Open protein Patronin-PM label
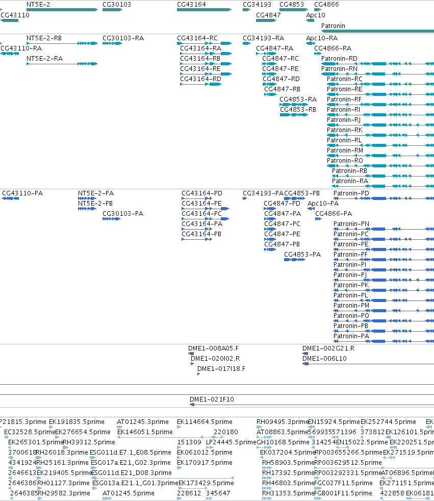 (x=351, y=306)
